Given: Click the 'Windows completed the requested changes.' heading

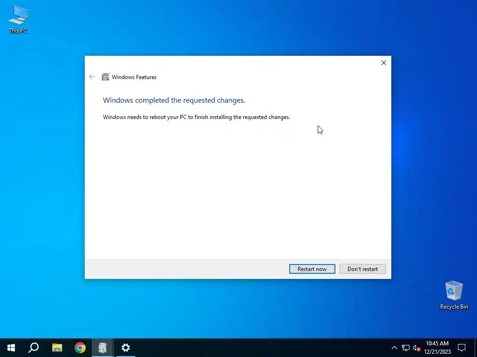Looking at the screenshot, I should [x=174, y=100].
